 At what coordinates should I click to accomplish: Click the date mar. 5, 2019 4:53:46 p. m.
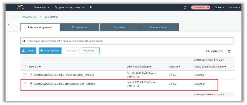(141, 82)
